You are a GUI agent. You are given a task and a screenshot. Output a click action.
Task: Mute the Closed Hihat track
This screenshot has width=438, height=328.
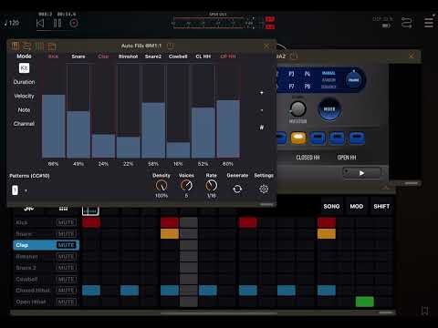click(x=67, y=291)
